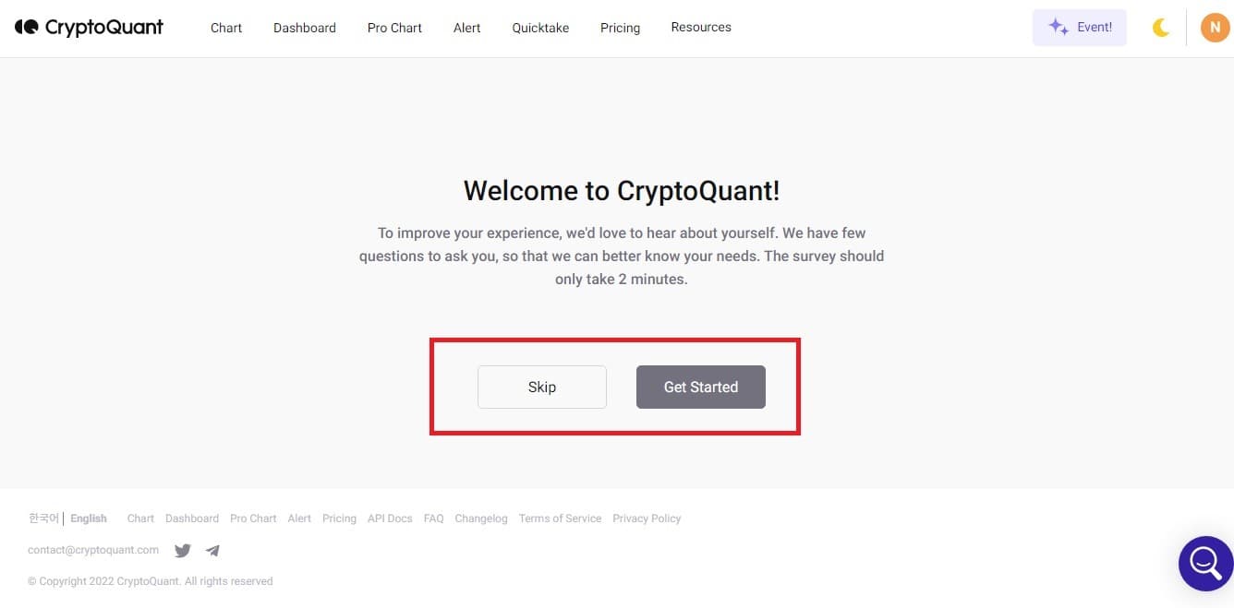Skip the welcome survey

tap(542, 387)
